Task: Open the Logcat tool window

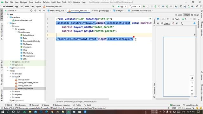Action: tap(46, 105)
